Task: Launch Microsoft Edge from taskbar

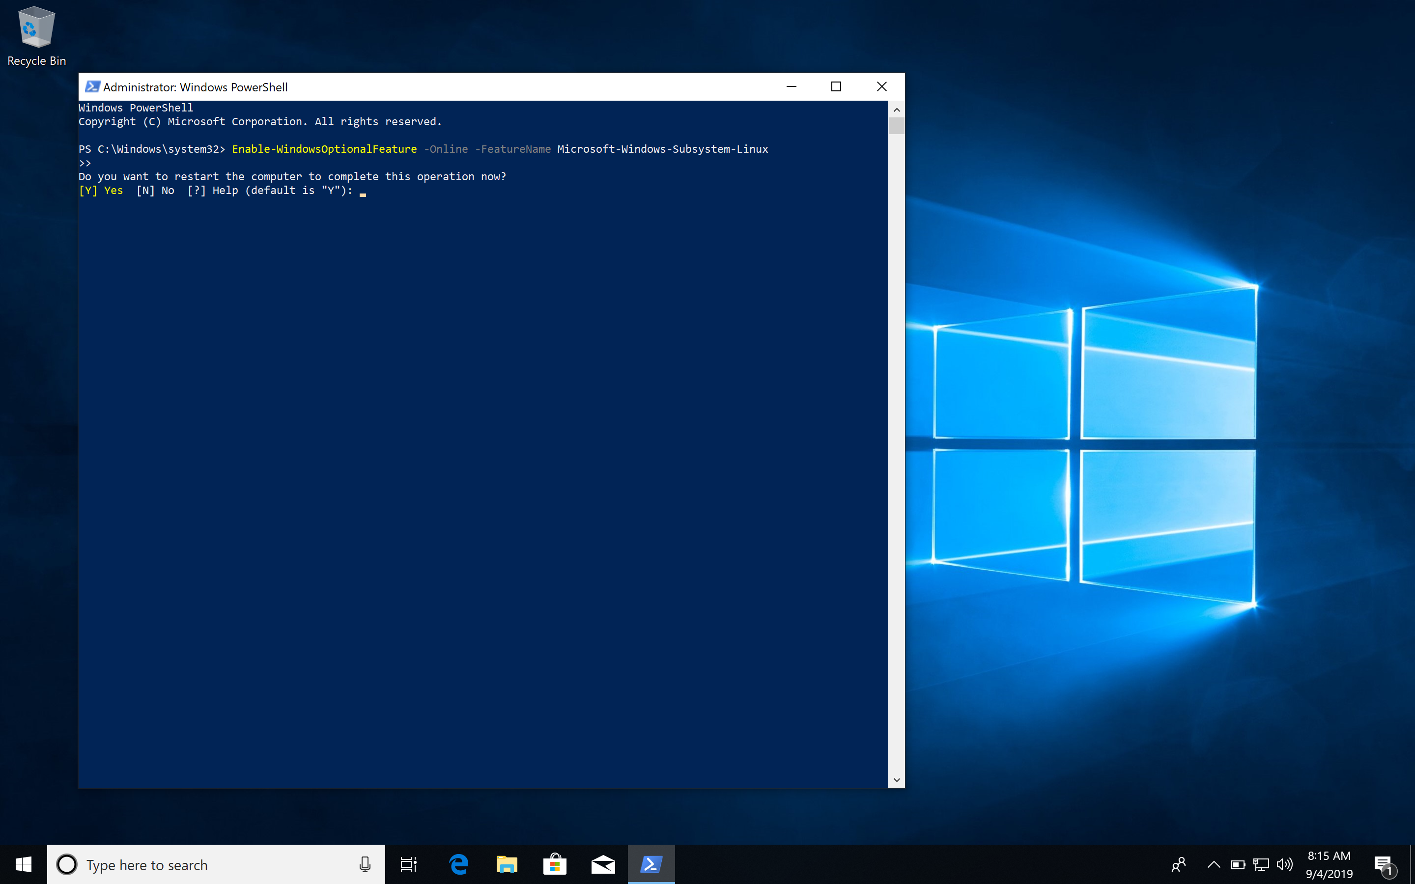Action: click(458, 864)
